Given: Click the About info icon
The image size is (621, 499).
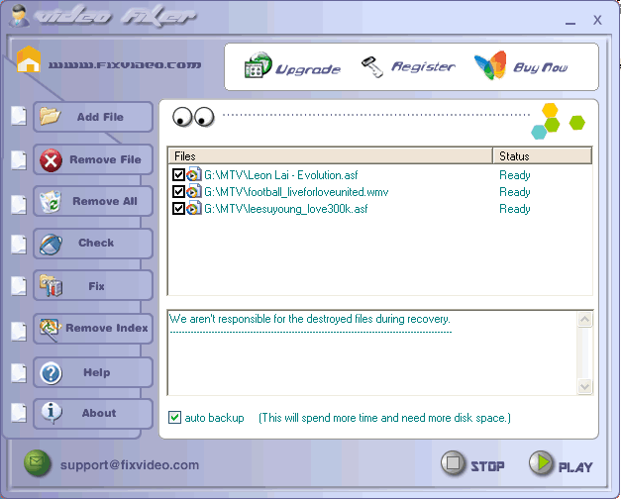Looking at the screenshot, I should [52, 413].
